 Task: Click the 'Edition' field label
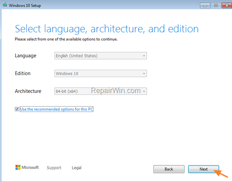click(22, 73)
